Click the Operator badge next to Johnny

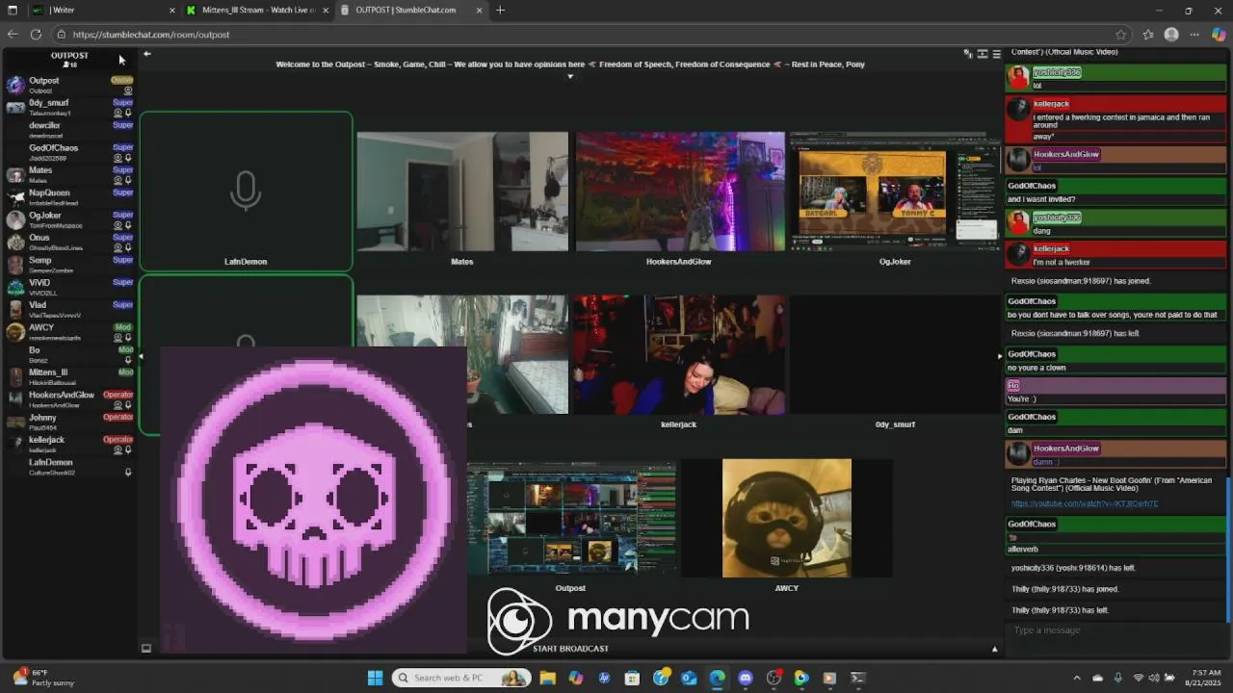(x=118, y=417)
